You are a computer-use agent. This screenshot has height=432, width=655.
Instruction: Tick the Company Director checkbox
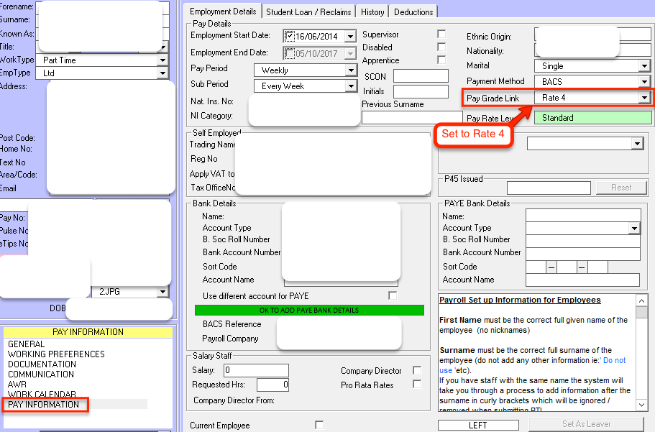pyautogui.click(x=417, y=371)
